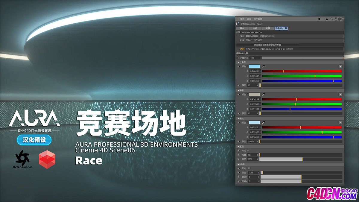Switch to the 基本 tab
359x202 pixels.
pyautogui.click(x=242, y=28)
